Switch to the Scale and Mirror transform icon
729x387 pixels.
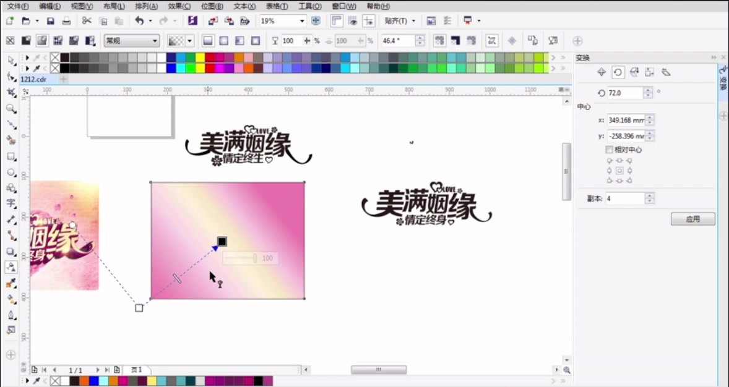pyautogui.click(x=634, y=72)
